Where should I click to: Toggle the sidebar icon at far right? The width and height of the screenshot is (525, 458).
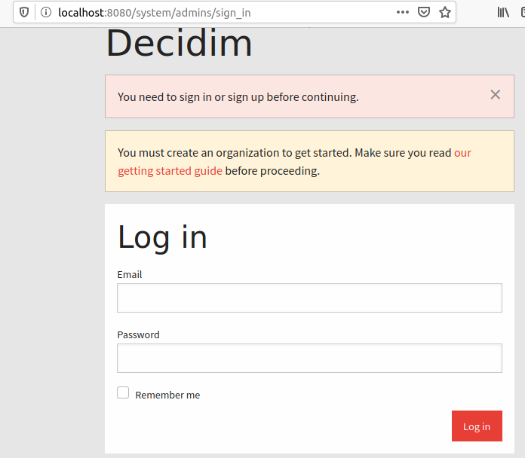[x=523, y=12]
